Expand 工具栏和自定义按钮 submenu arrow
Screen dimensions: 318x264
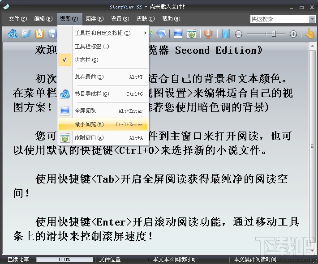[x=145, y=33]
